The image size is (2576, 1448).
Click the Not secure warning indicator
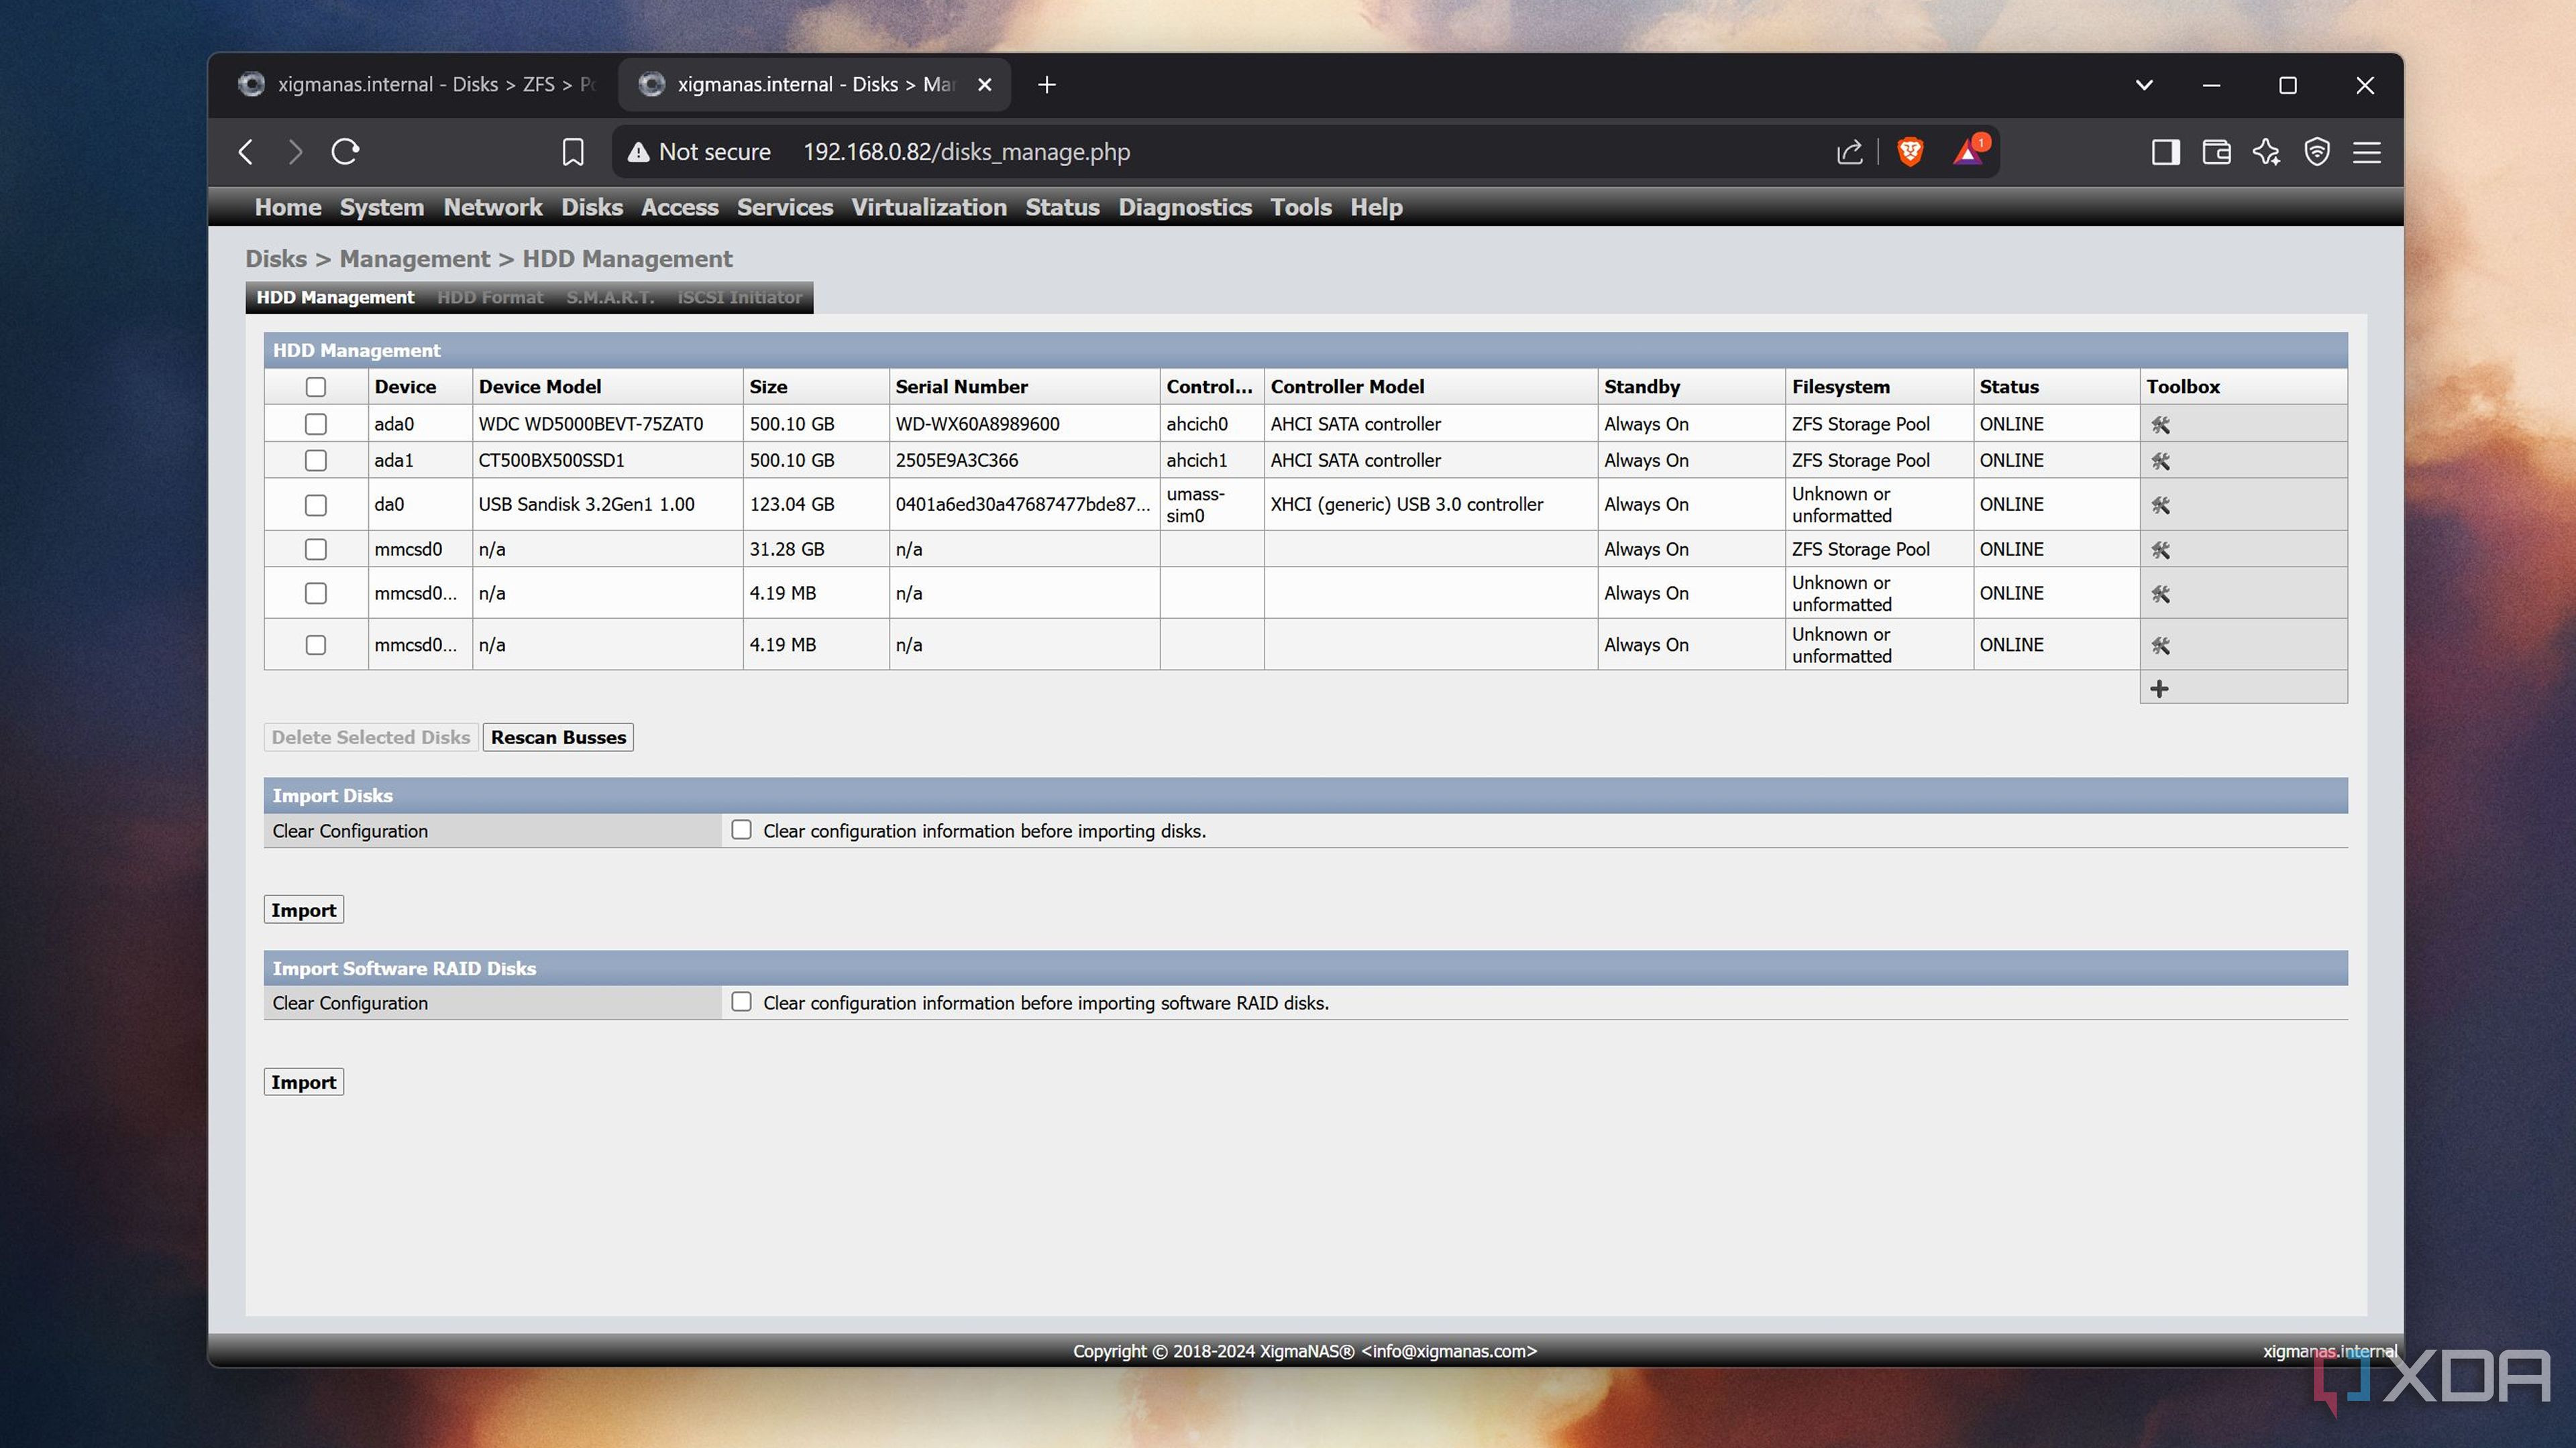(699, 152)
